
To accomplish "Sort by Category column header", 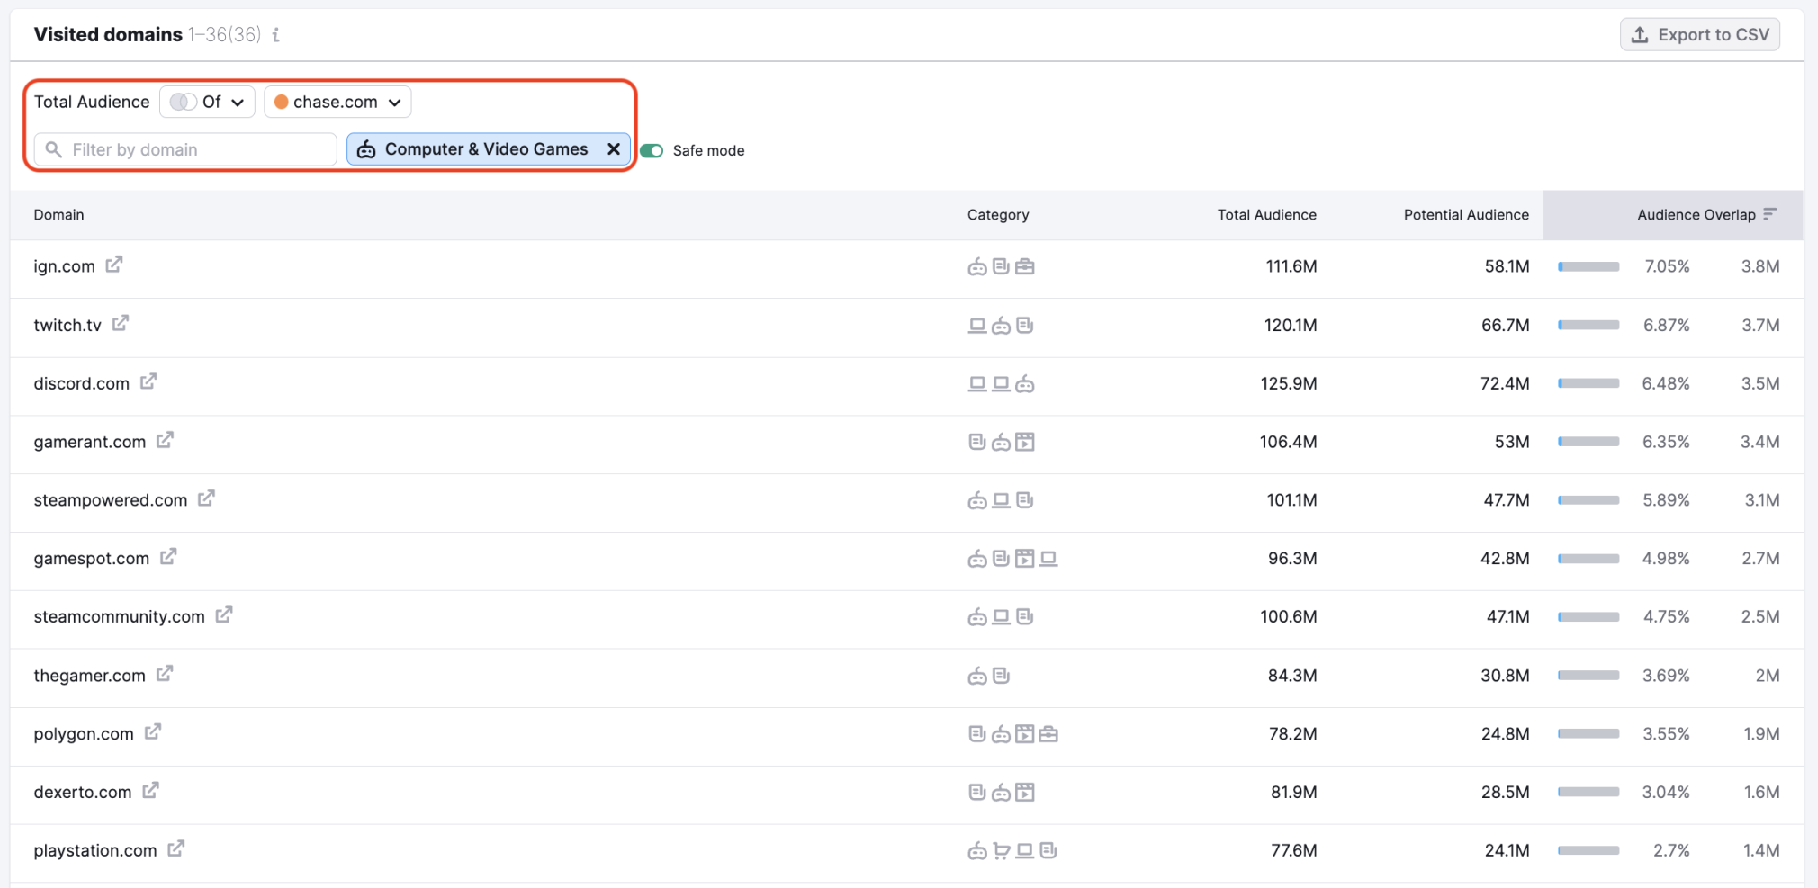I will (x=998, y=215).
